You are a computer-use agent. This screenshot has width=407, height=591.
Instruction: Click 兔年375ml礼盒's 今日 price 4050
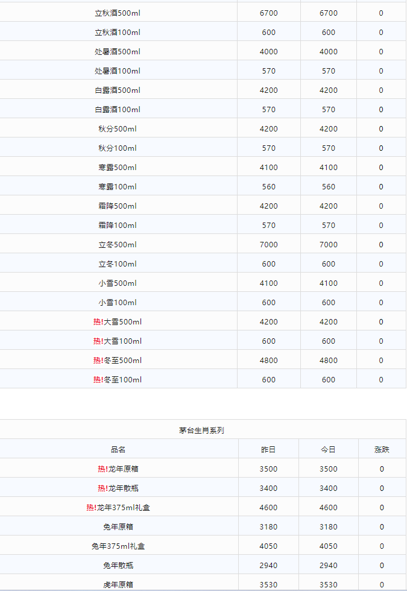[328, 546]
